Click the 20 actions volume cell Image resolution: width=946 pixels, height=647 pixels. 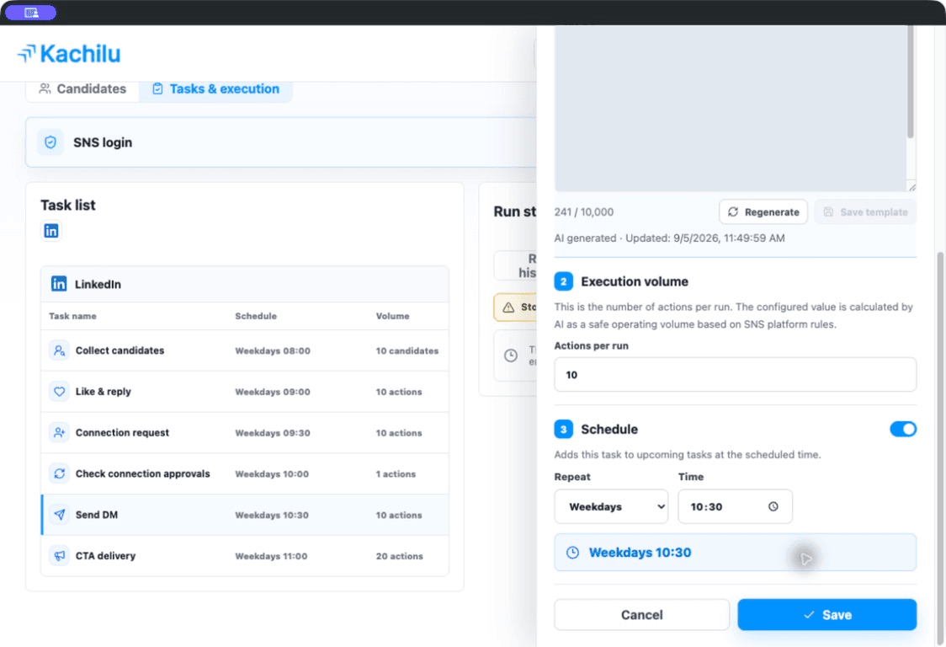400,556
